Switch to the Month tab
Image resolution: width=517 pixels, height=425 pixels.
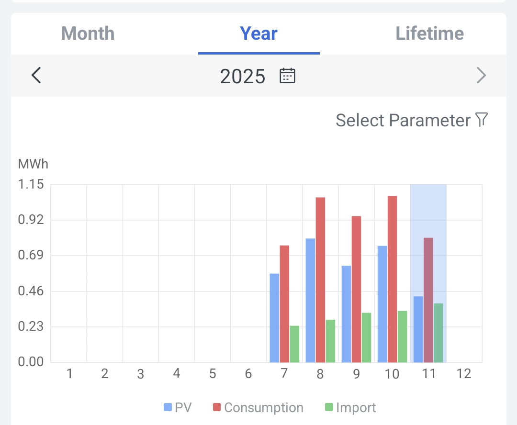tap(88, 34)
